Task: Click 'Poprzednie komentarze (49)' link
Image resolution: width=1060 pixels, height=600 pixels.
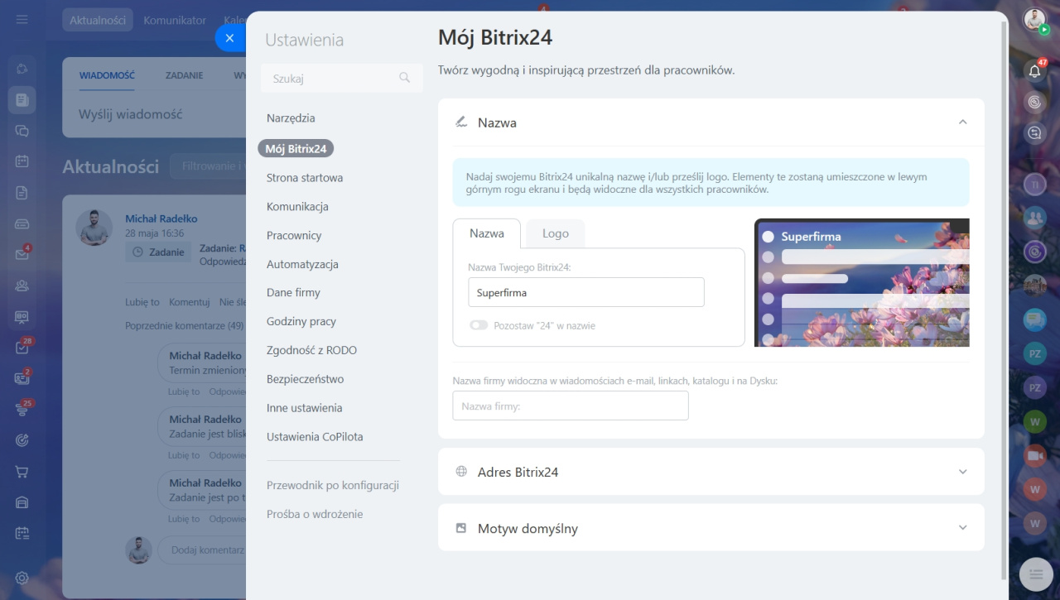Action: point(185,326)
